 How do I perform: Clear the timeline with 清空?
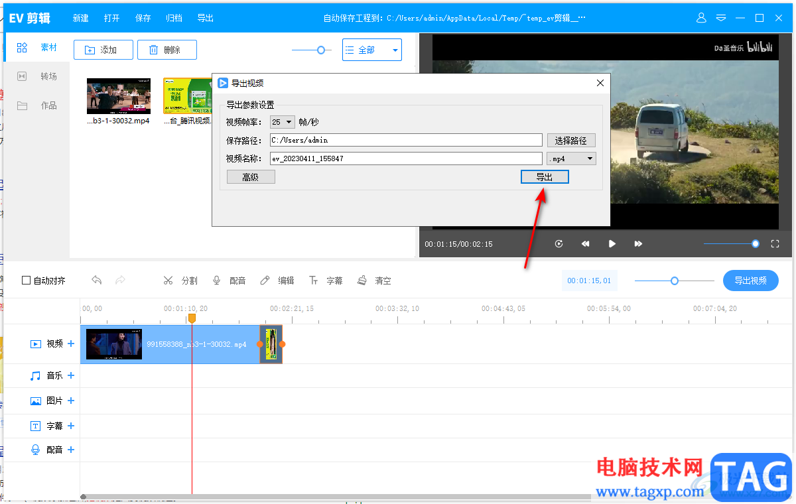tap(374, 281)
